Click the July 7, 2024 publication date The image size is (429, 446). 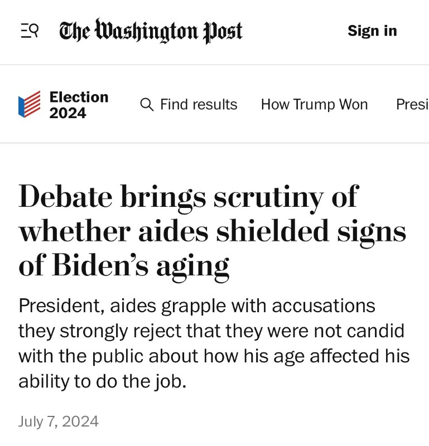(x=59, y=421)
